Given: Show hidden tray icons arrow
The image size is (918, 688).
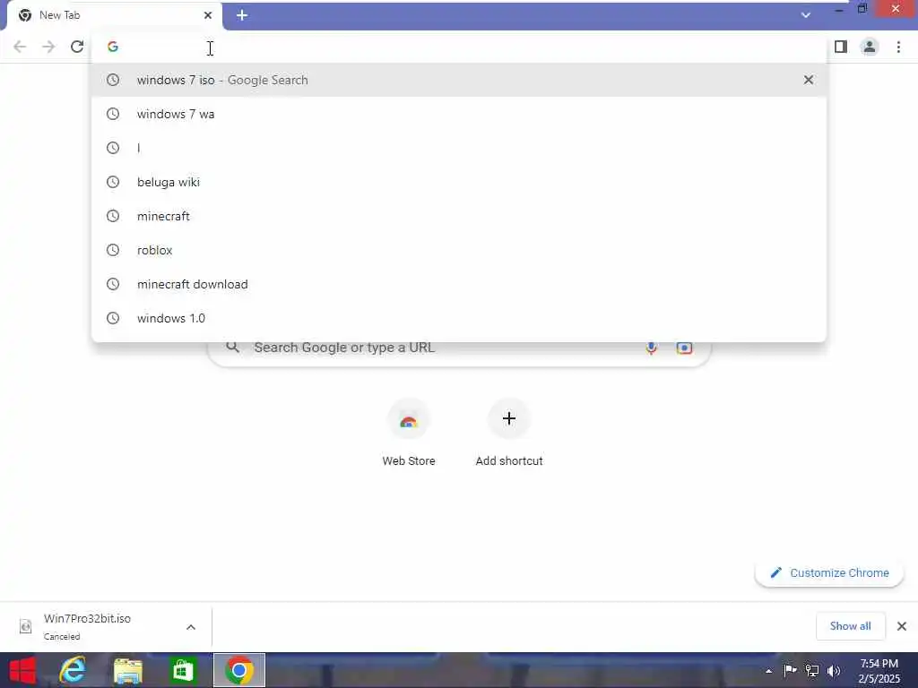Looking at the screenshot, I should click(768, 671).
